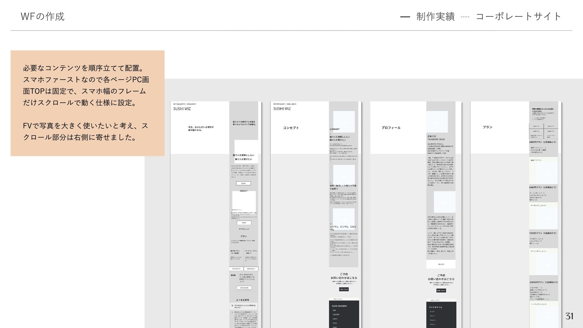Click first concept image placeholder thumbnail
The width and height of the screenshot is (583, 328).
point(344,122)
